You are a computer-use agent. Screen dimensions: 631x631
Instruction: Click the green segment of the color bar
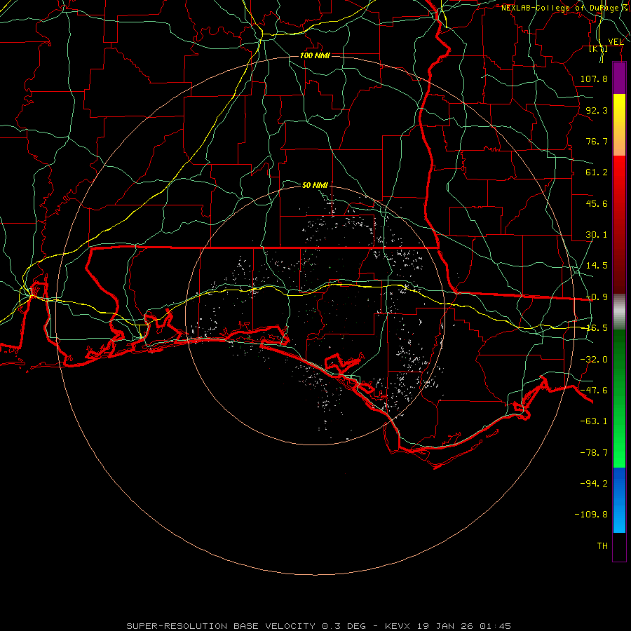(x=619, y=398)
